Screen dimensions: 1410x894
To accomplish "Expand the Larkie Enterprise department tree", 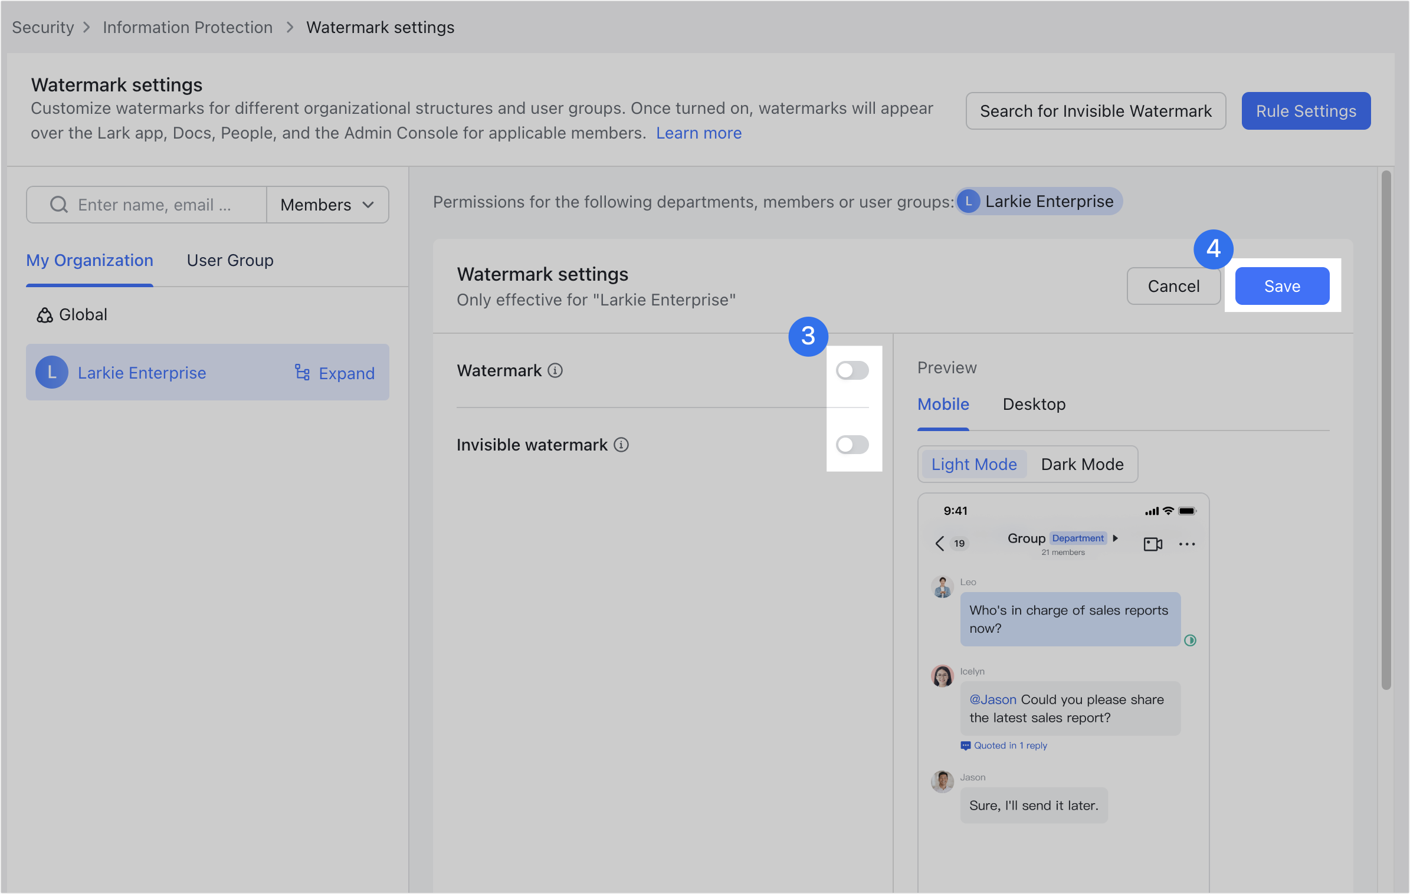I will [345, 373].
